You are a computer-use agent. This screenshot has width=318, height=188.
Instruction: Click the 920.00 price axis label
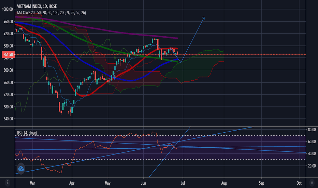tap(8, 33)
